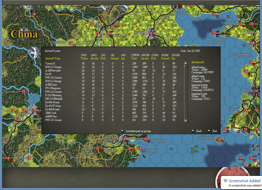Image resolution: width=262 pixels, height=190 pixels.
Task: Sort by Total column header
Action: [134, 59]
